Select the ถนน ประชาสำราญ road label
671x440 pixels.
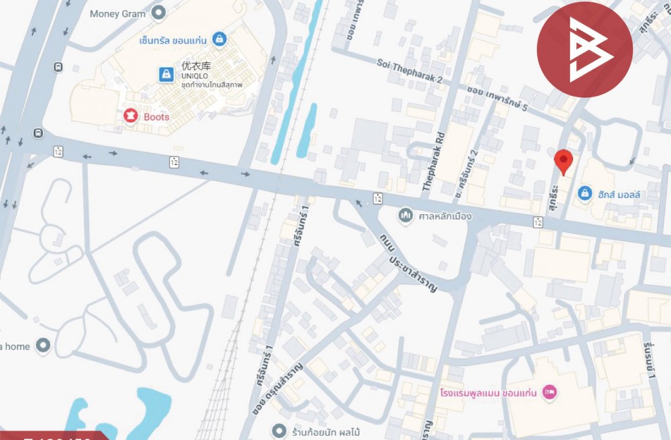click(409, 262)
